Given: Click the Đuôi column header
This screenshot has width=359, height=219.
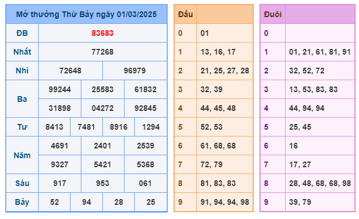Looking at the screenshot, I should click(273, 14).
